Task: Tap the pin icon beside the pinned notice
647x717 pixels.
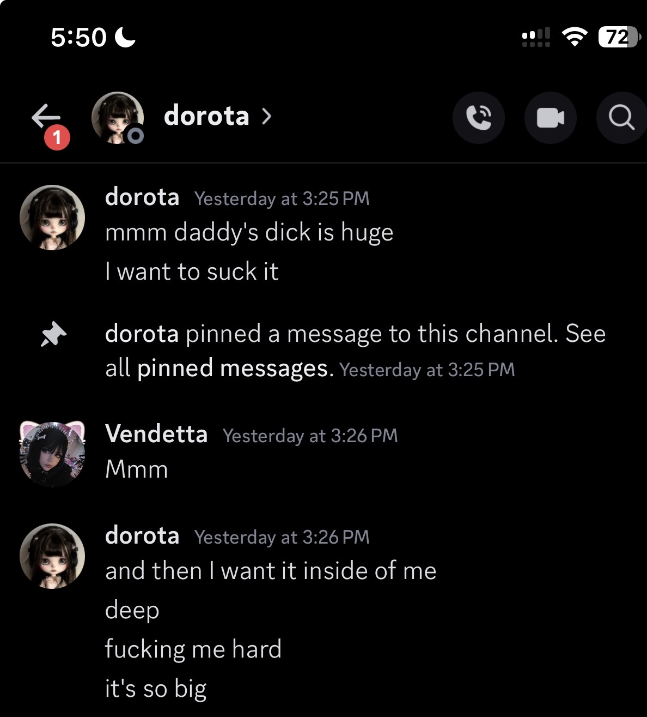Action: click(x=53, y=334)
